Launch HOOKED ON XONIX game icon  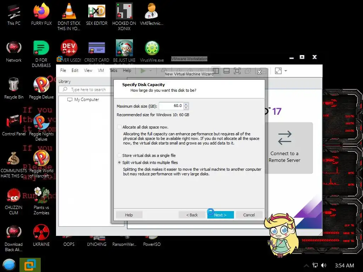(x=124, y=17)
